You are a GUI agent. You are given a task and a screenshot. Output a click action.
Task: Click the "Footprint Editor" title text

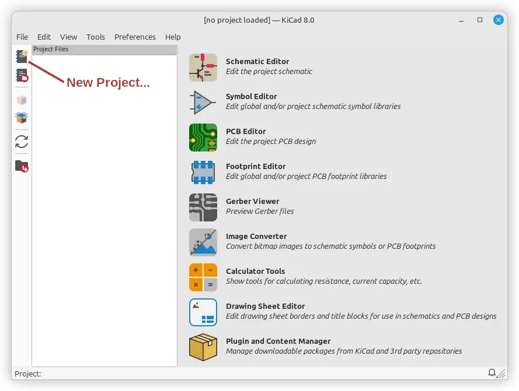[256, 166]
